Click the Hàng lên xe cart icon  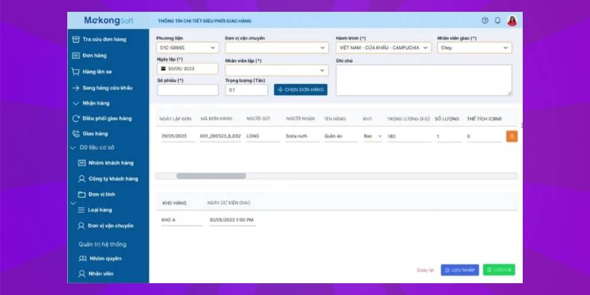point(76,72)
